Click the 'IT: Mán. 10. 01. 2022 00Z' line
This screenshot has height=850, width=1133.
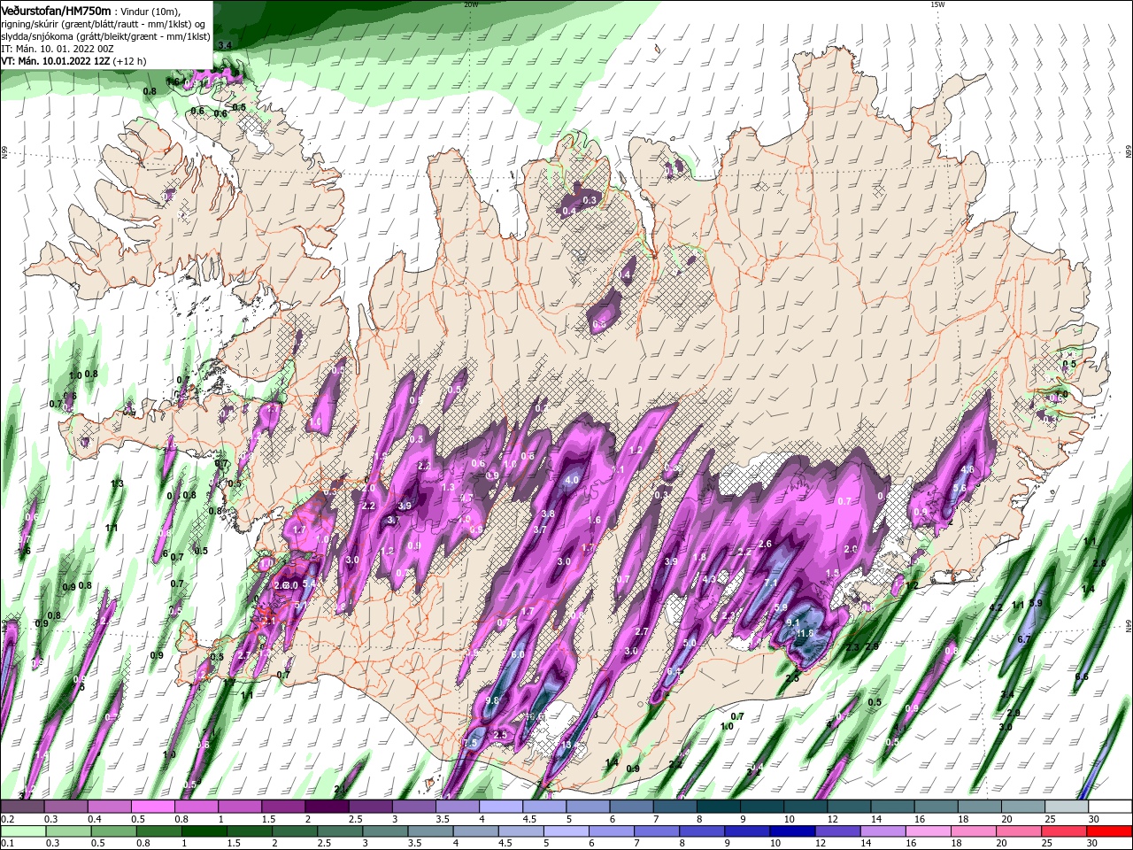tap(56, 49)
